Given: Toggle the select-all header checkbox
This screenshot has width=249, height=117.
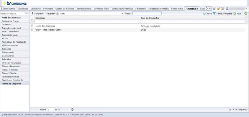Looking at the screenshot, I should coord(32,20).
